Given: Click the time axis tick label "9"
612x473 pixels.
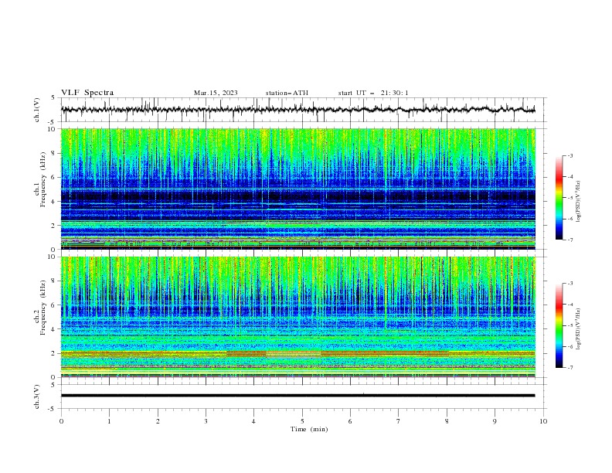Looking at the screenshot, I should click(x=495, y=421).
